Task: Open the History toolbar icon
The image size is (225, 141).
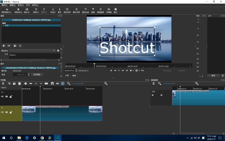Action: pos(86,9)
